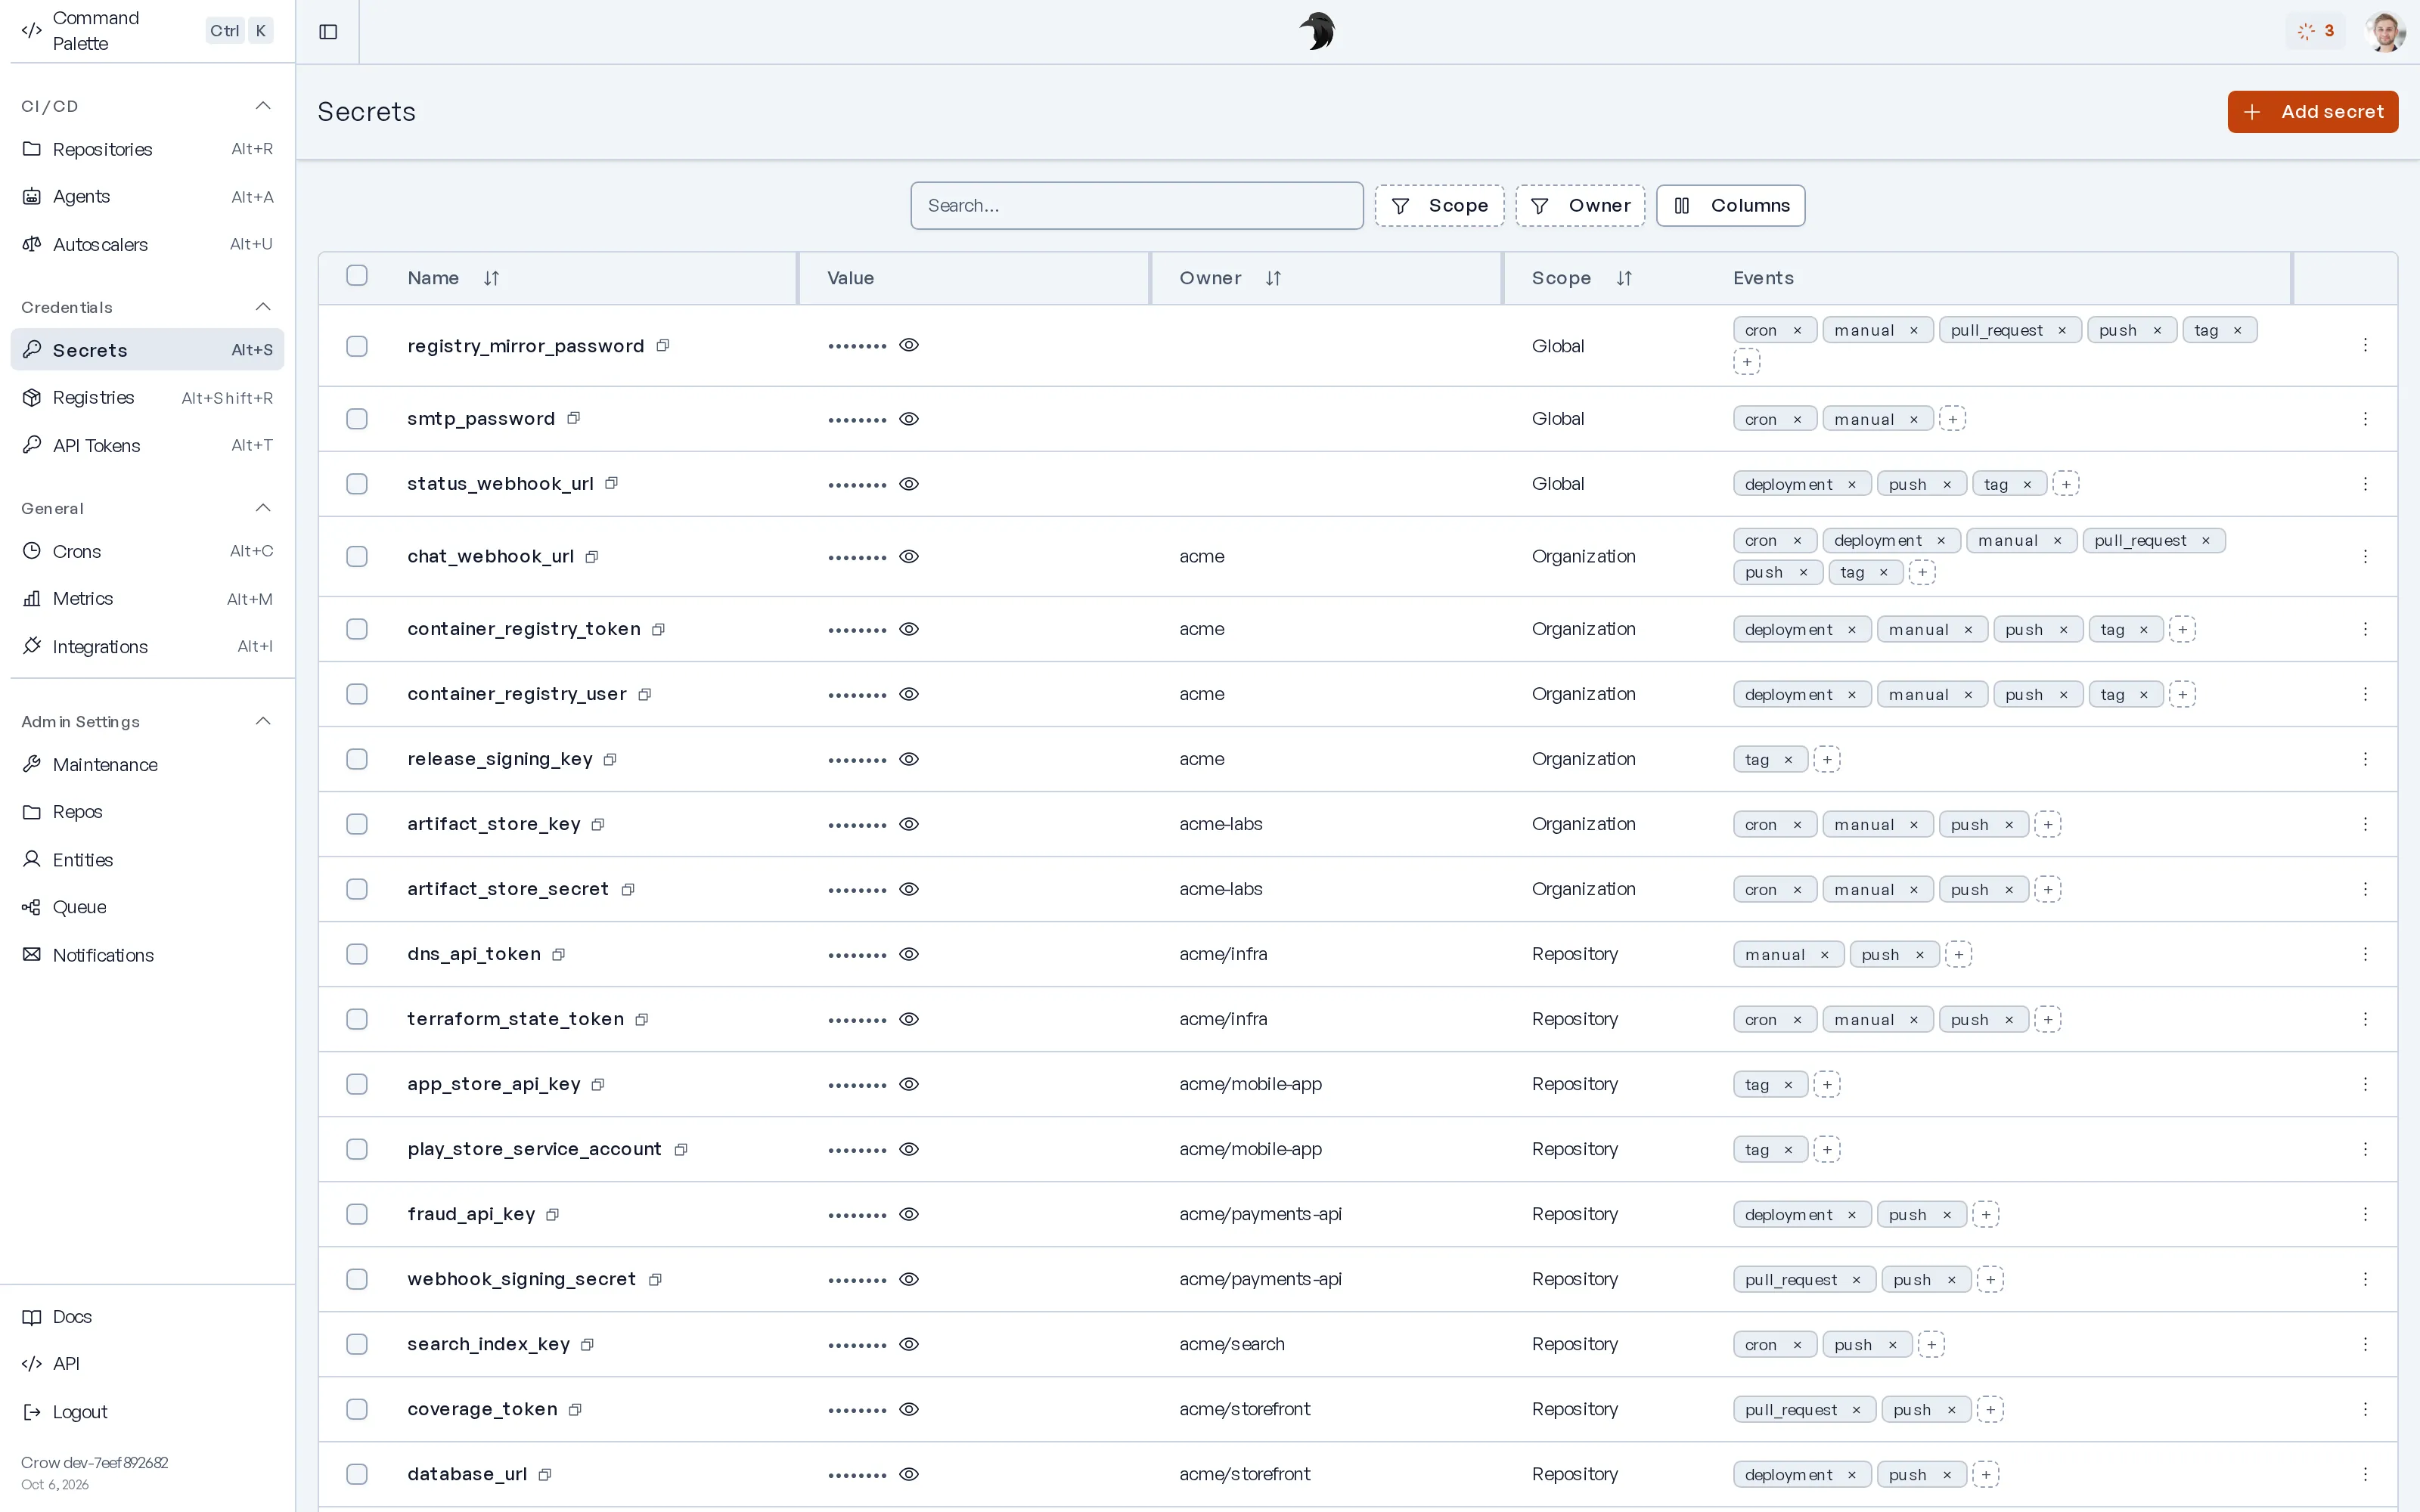2420x1512 pixels.
Task: Open Maintenance admin page
Action: [147, 765]
